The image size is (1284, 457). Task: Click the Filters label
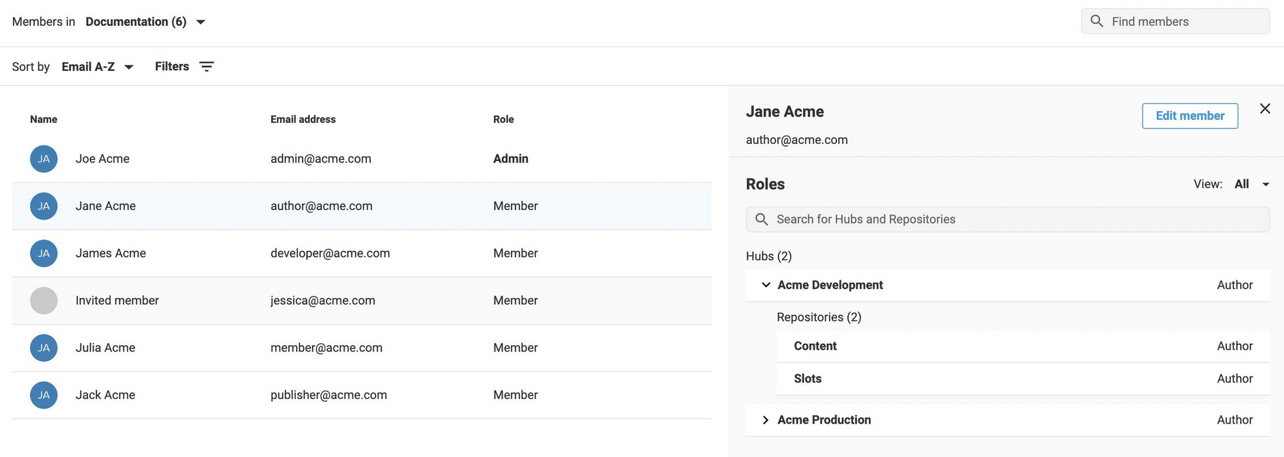[x=172, y=66]
